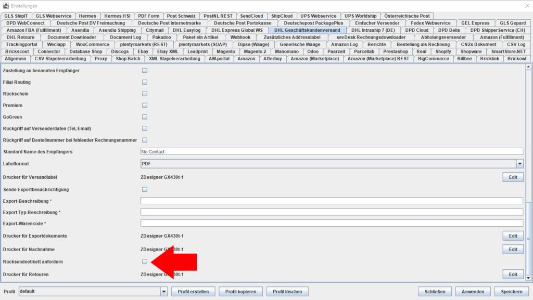Focus the Export Typ-Beschreibung input field
This screenshot has width=533, height=300.
pyautogui.click(x=332, y=212)
